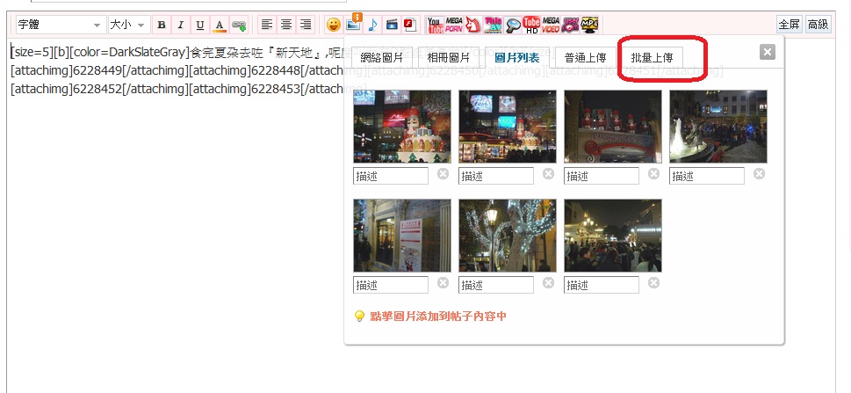Delete the night fountain image
This screenshot has width=851, height=393.
point(760,173)
